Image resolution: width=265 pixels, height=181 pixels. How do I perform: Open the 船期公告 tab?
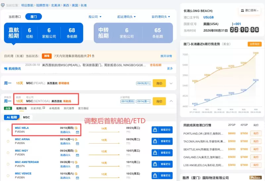click(x=22, y=108)
